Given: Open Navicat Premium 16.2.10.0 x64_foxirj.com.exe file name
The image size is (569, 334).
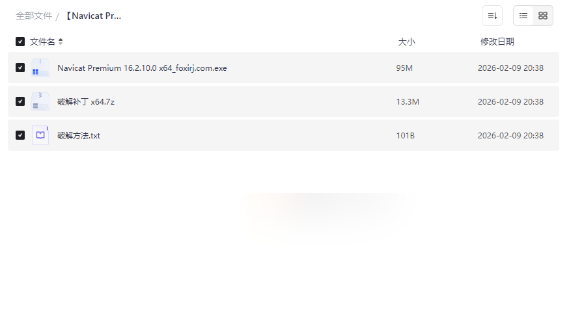Looking at the screenshot, I should pos(142,68).
